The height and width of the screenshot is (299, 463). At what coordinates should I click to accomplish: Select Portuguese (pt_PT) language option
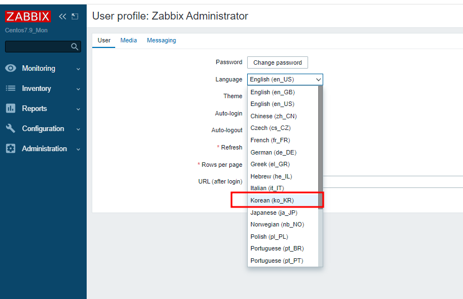point(283,261)
